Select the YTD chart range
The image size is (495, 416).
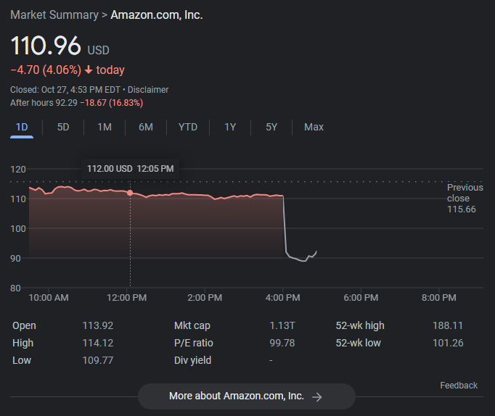pos(188,128)
